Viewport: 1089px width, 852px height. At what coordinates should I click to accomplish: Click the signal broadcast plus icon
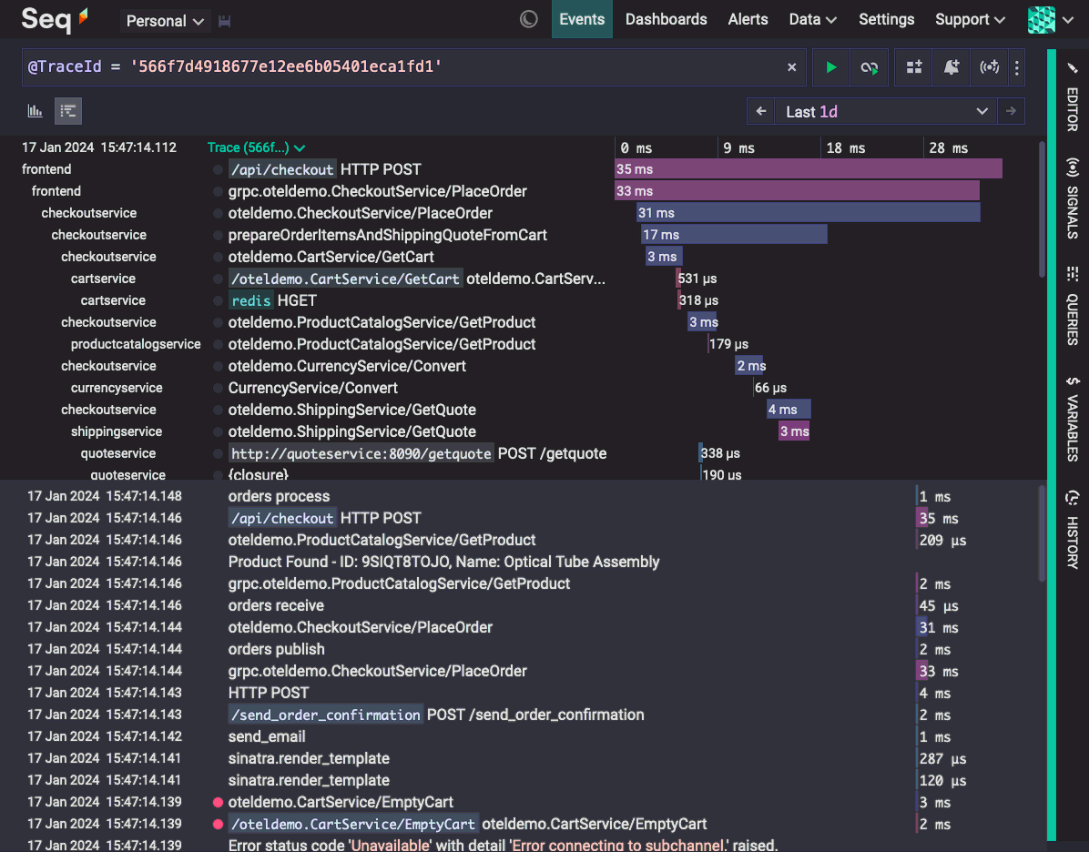click(x=989, y=67)
